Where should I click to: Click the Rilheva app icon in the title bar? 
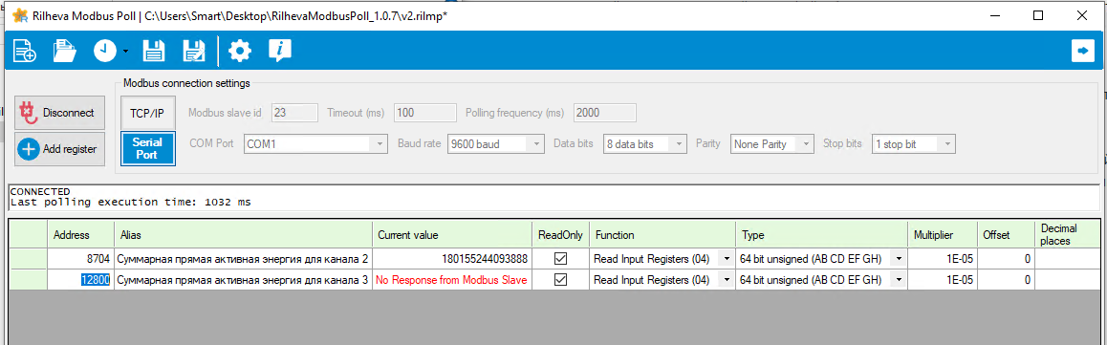click(x=20, y=16)
